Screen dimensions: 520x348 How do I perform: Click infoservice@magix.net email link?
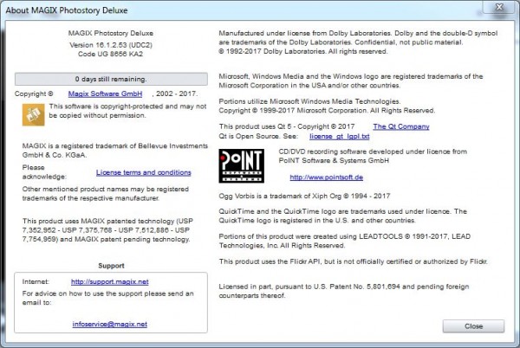coord(110,324)
